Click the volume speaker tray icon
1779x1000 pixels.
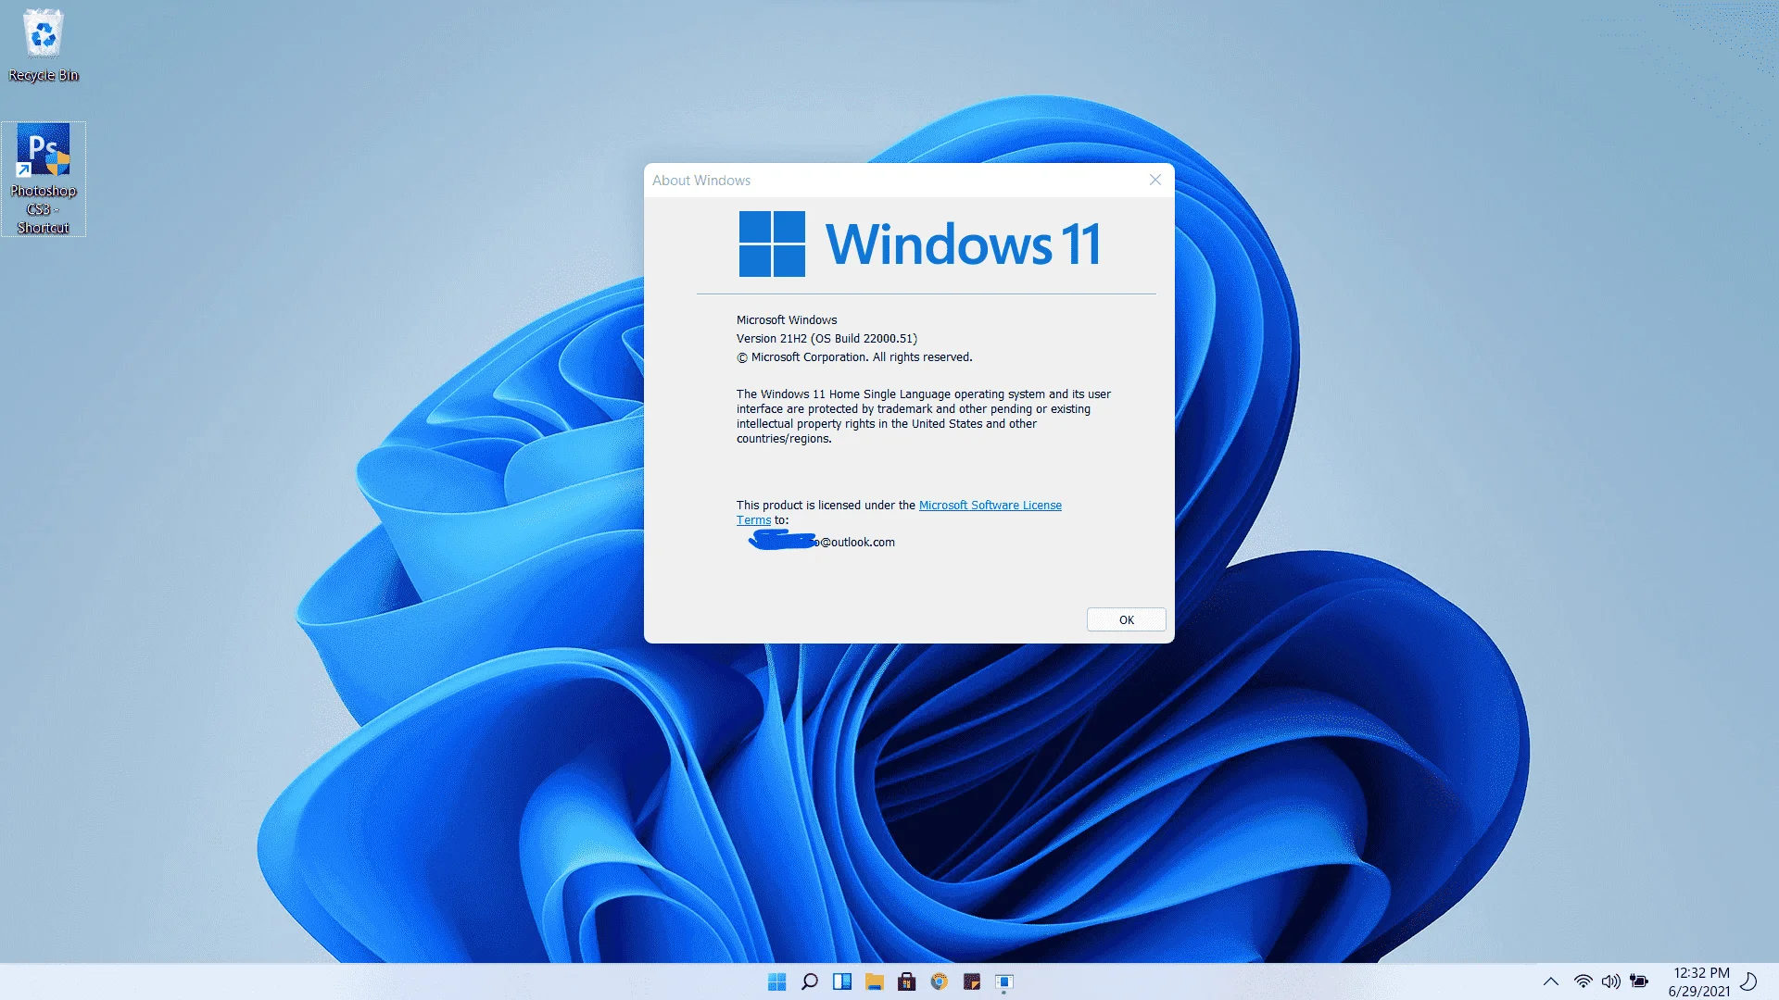1610,981
